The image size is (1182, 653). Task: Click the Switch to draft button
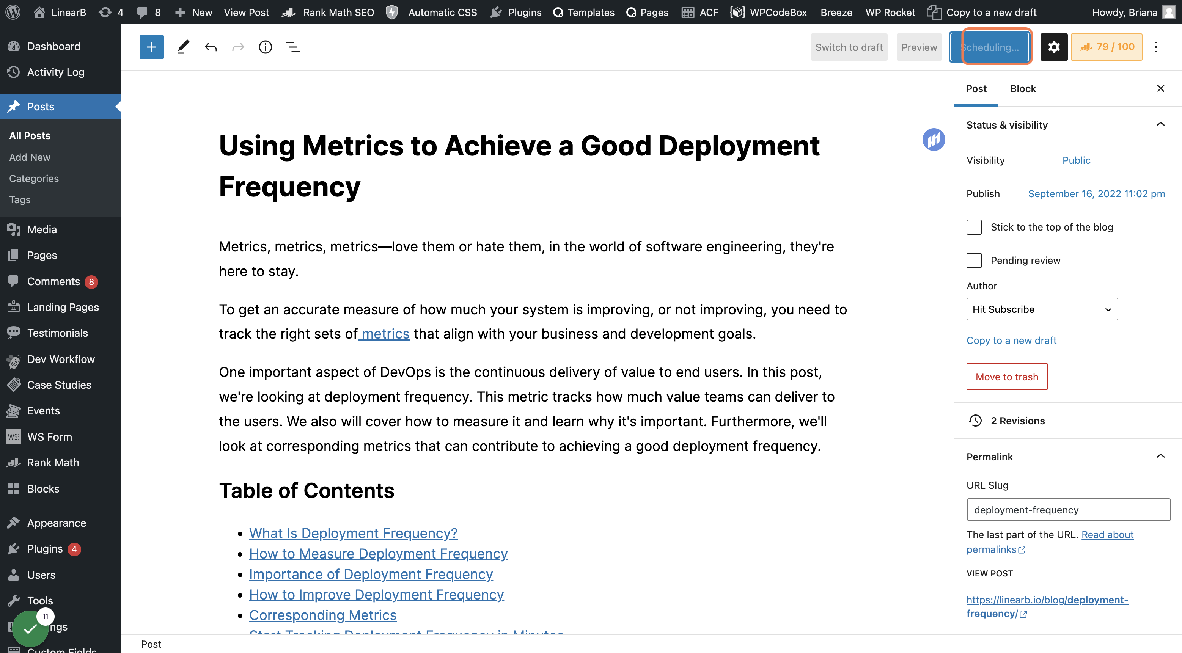849,47
